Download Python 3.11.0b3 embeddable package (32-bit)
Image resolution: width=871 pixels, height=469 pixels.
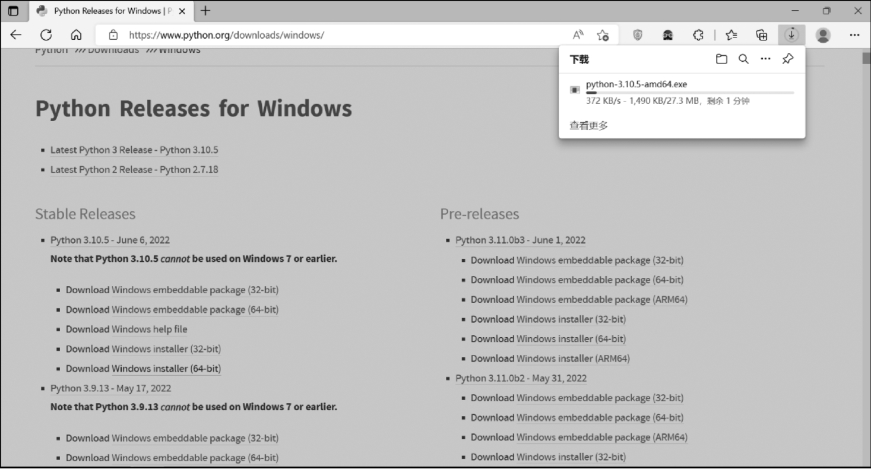600,261
